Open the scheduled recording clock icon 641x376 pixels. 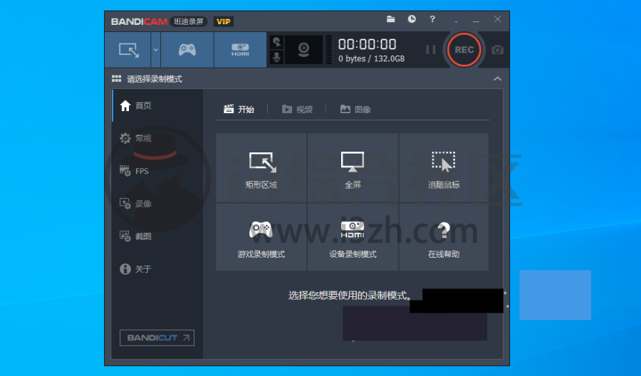point(412,19)
